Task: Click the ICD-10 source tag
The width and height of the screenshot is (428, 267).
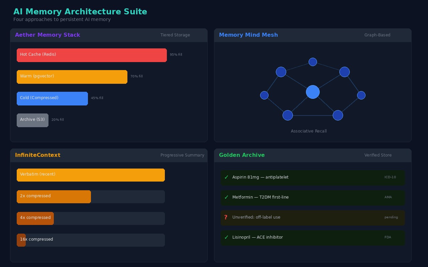Action: [x=390, y=177]
